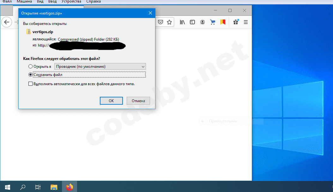Click the dialog title 'Открытие «vertigos.zip»'

(42, 13)
